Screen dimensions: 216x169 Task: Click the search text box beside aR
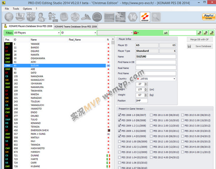pos(183,33)
